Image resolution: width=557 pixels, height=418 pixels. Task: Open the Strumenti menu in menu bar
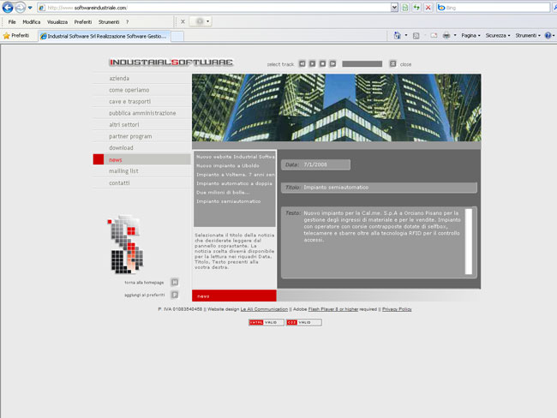109,22
